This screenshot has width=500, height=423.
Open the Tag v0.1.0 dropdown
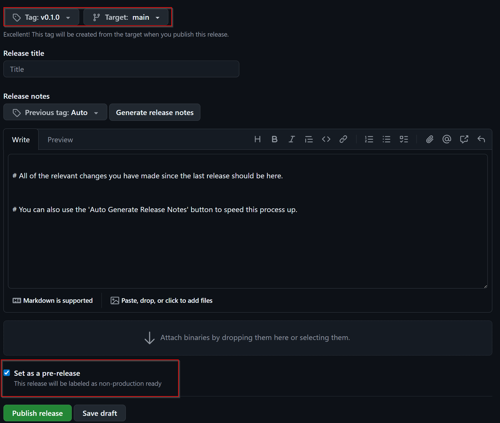(x=42, y=17)
